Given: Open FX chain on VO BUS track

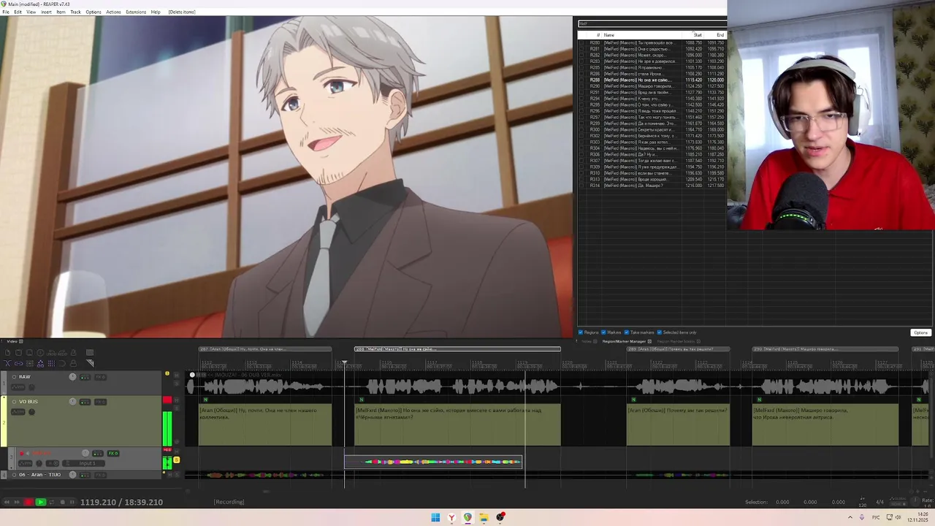Looking at the screenshot, I should pos(100,402).
